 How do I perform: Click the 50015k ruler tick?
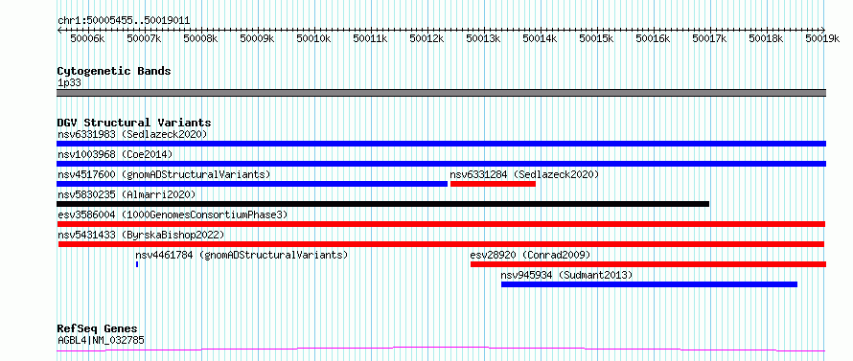pyautogui.click(x=597, y=38)
